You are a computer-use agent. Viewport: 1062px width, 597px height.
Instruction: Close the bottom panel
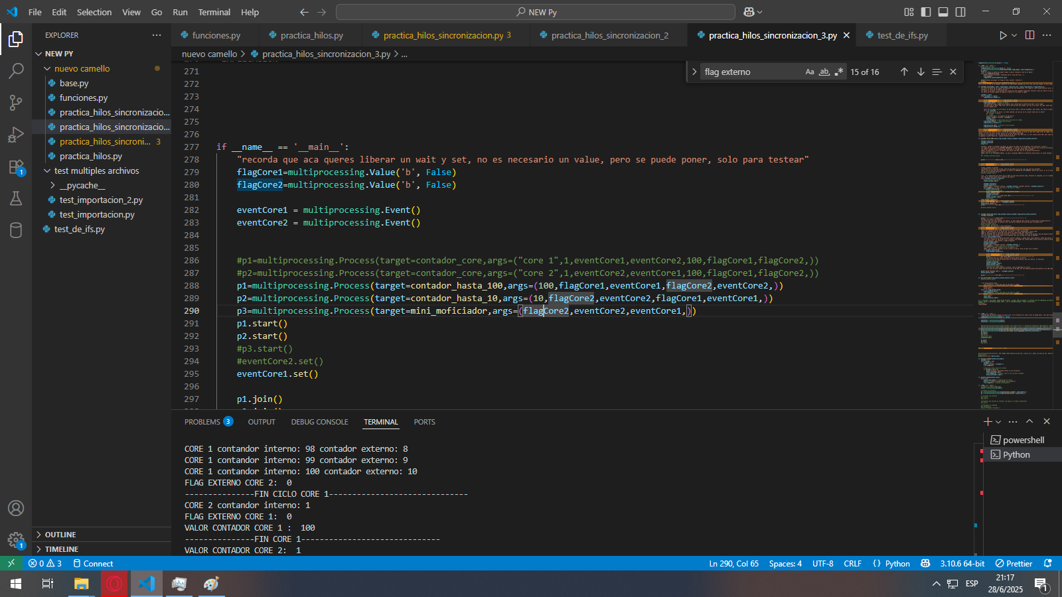(x=1047, y=422)
